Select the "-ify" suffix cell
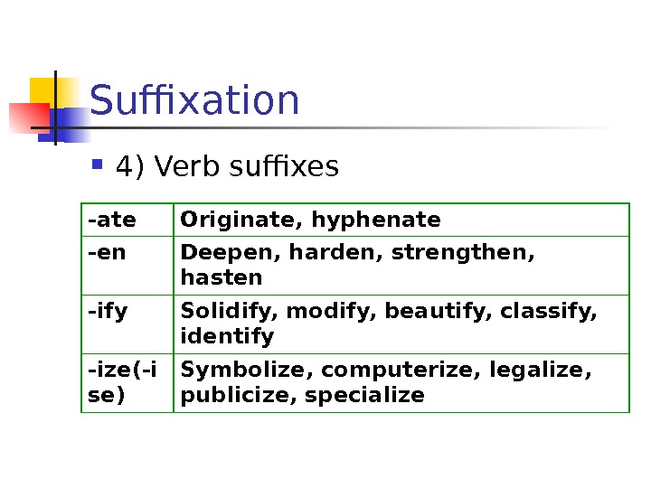 pyautogui.click(x=127, y=324)
